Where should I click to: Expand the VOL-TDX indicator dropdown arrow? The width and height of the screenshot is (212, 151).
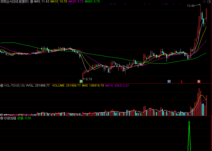pos(2,86)
